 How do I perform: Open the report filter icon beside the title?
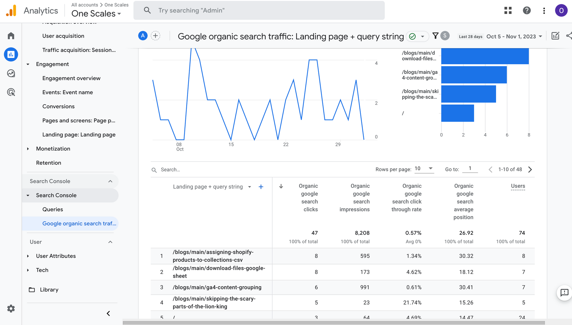tap(435, 36)
